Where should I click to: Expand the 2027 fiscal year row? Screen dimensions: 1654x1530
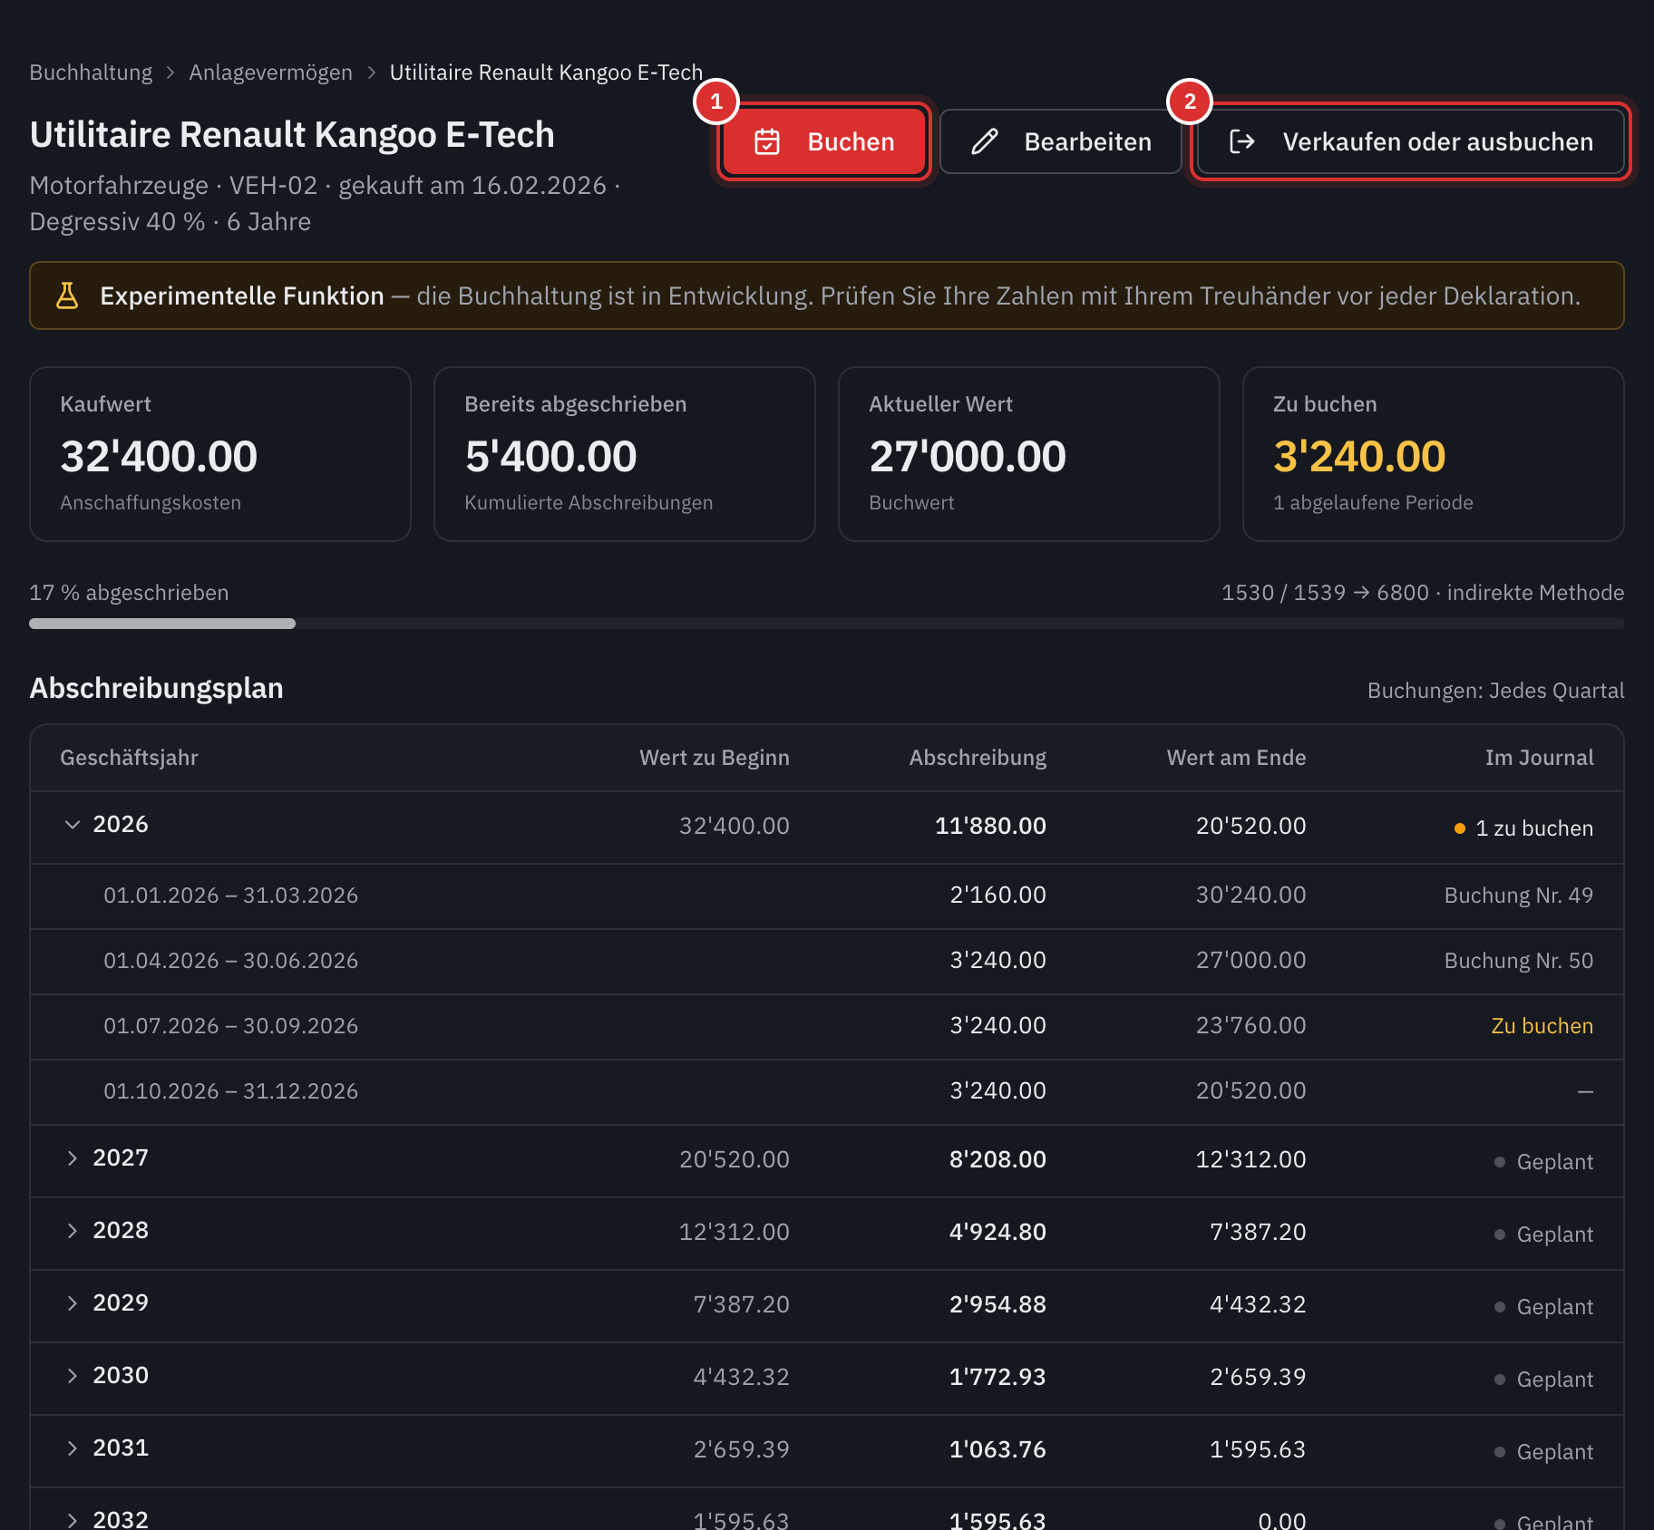73,1158
